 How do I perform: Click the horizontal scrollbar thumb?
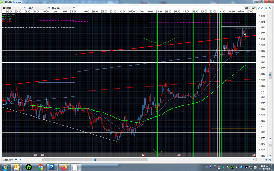[x=95, y=160]
